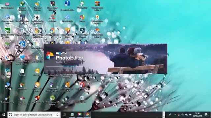Click the splash screen loading progress bar

pyautogui.click(x=65, y=66)
